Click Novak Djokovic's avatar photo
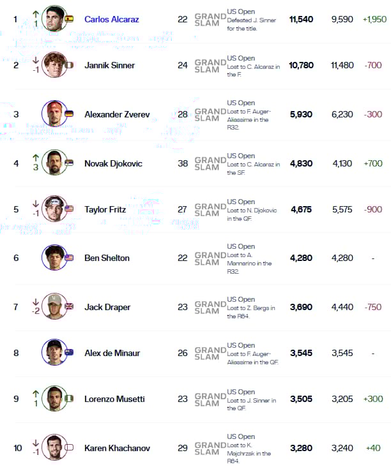This screenshot has width=391, height=469. [54, 163]
